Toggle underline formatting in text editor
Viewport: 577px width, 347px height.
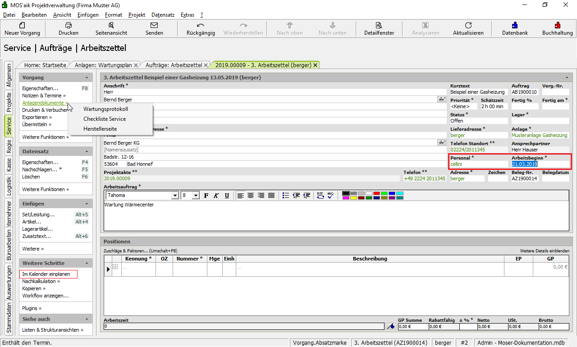pos(227,195)
